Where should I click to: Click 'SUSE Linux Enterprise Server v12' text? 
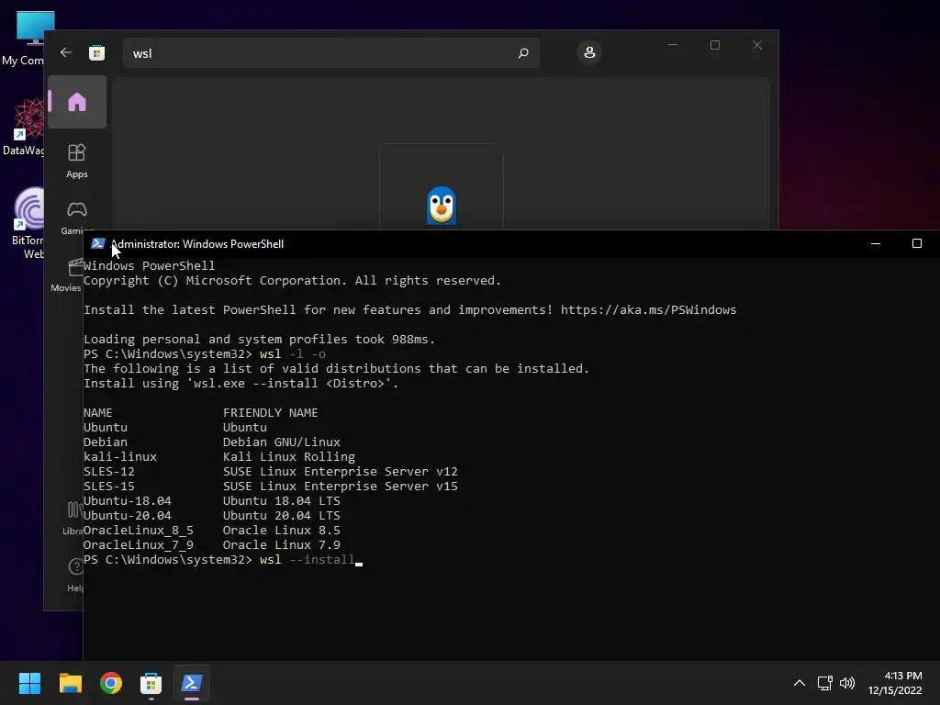(x=340, y=472)
